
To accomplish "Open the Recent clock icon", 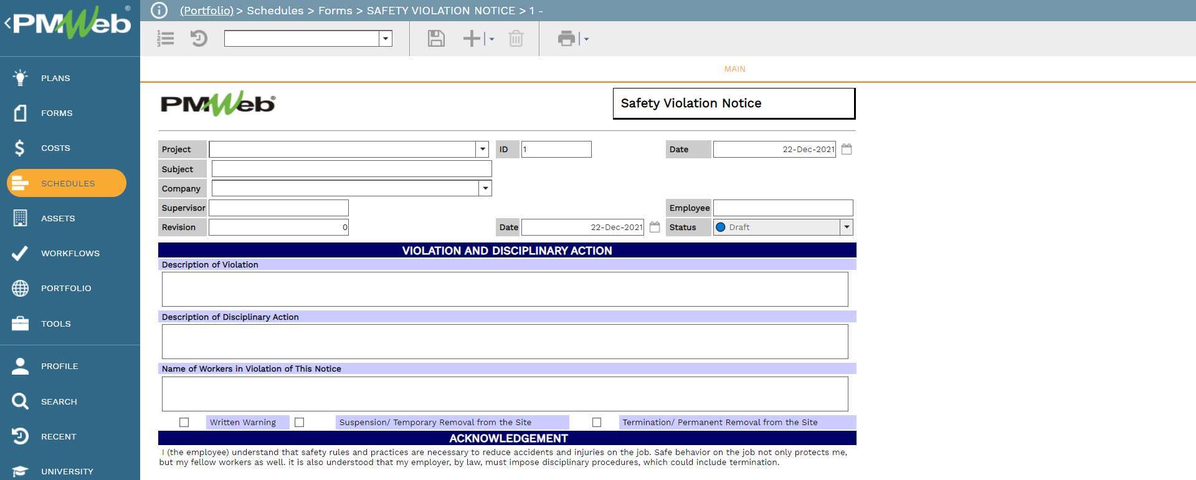I will point(20,436).
